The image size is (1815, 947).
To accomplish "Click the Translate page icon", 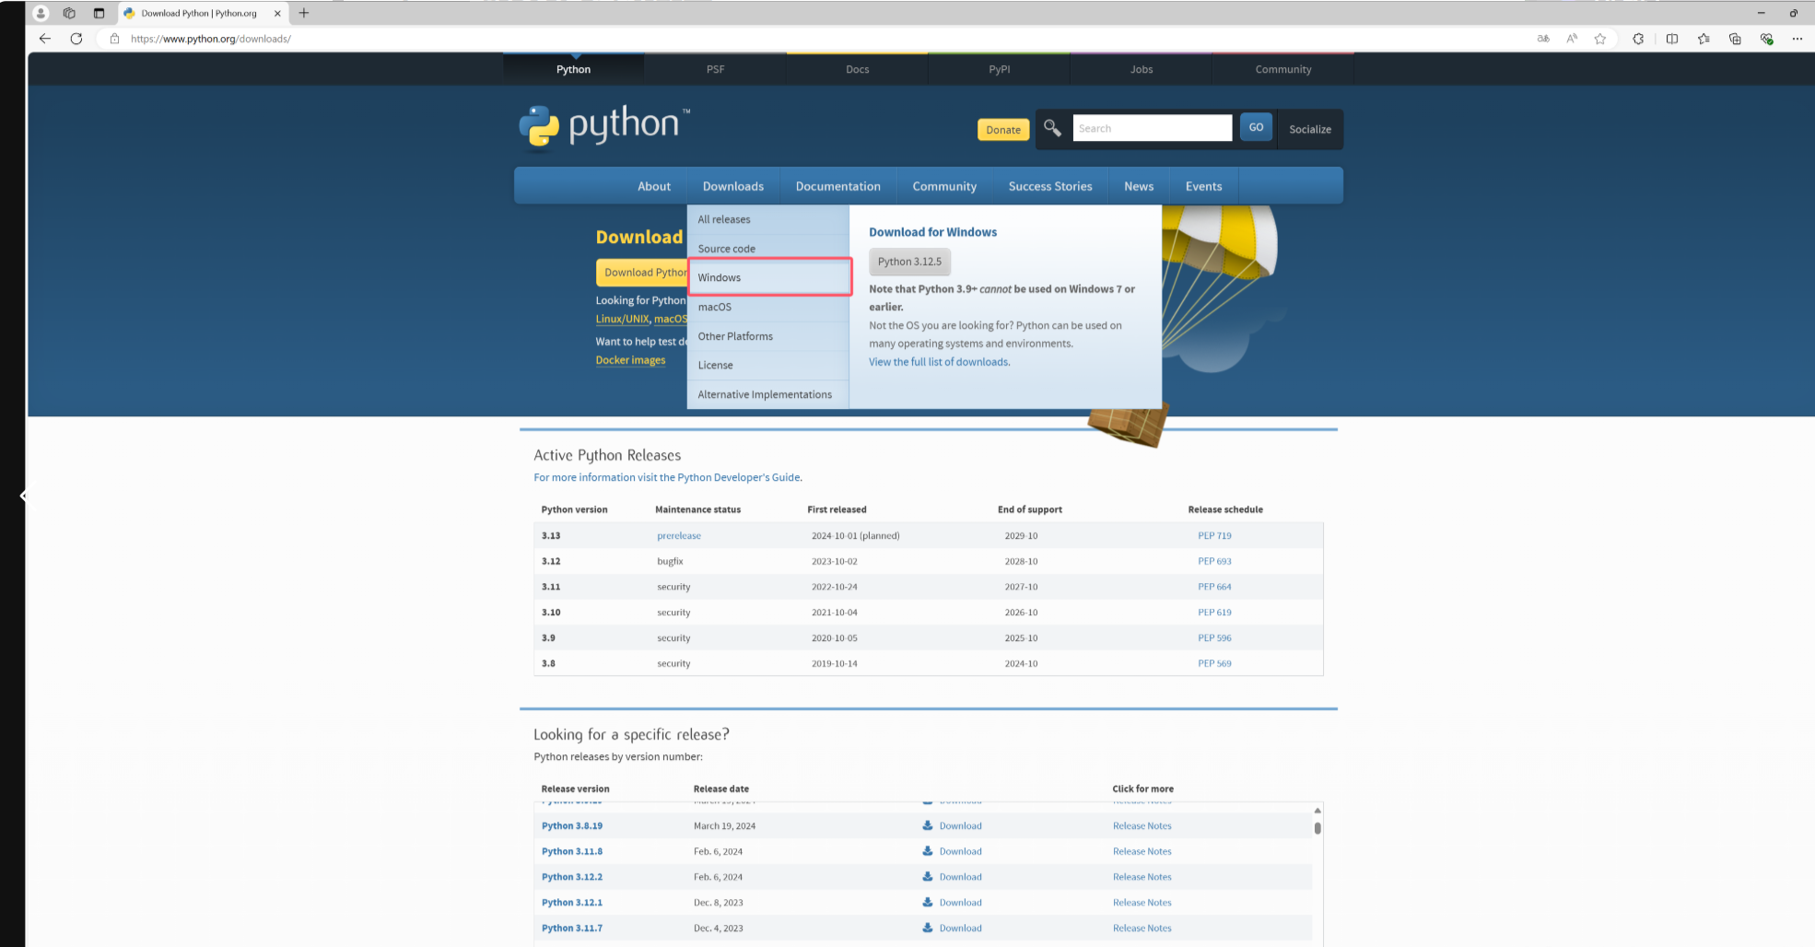I will 1543,39.
